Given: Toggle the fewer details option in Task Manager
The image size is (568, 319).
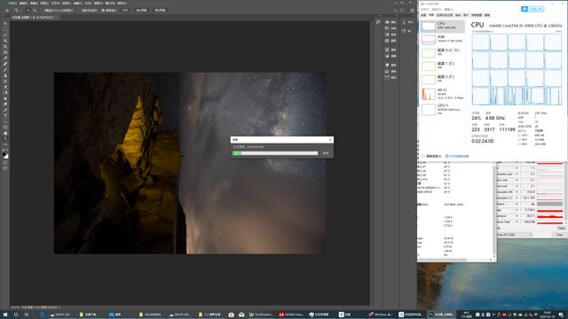Looking at the screenshot, I should pyautogui.click(x=431, y=156).
